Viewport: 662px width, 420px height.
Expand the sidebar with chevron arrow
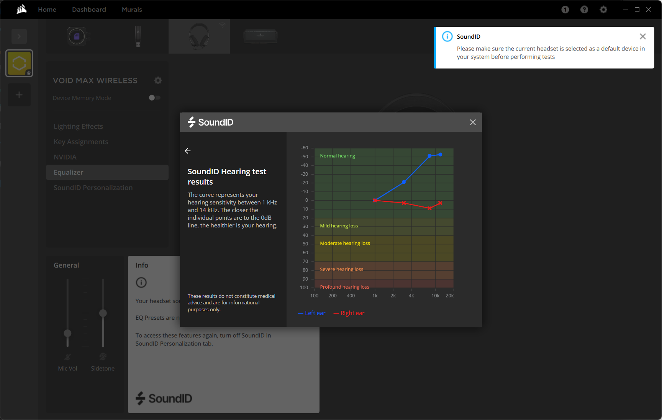pos(19,36)
